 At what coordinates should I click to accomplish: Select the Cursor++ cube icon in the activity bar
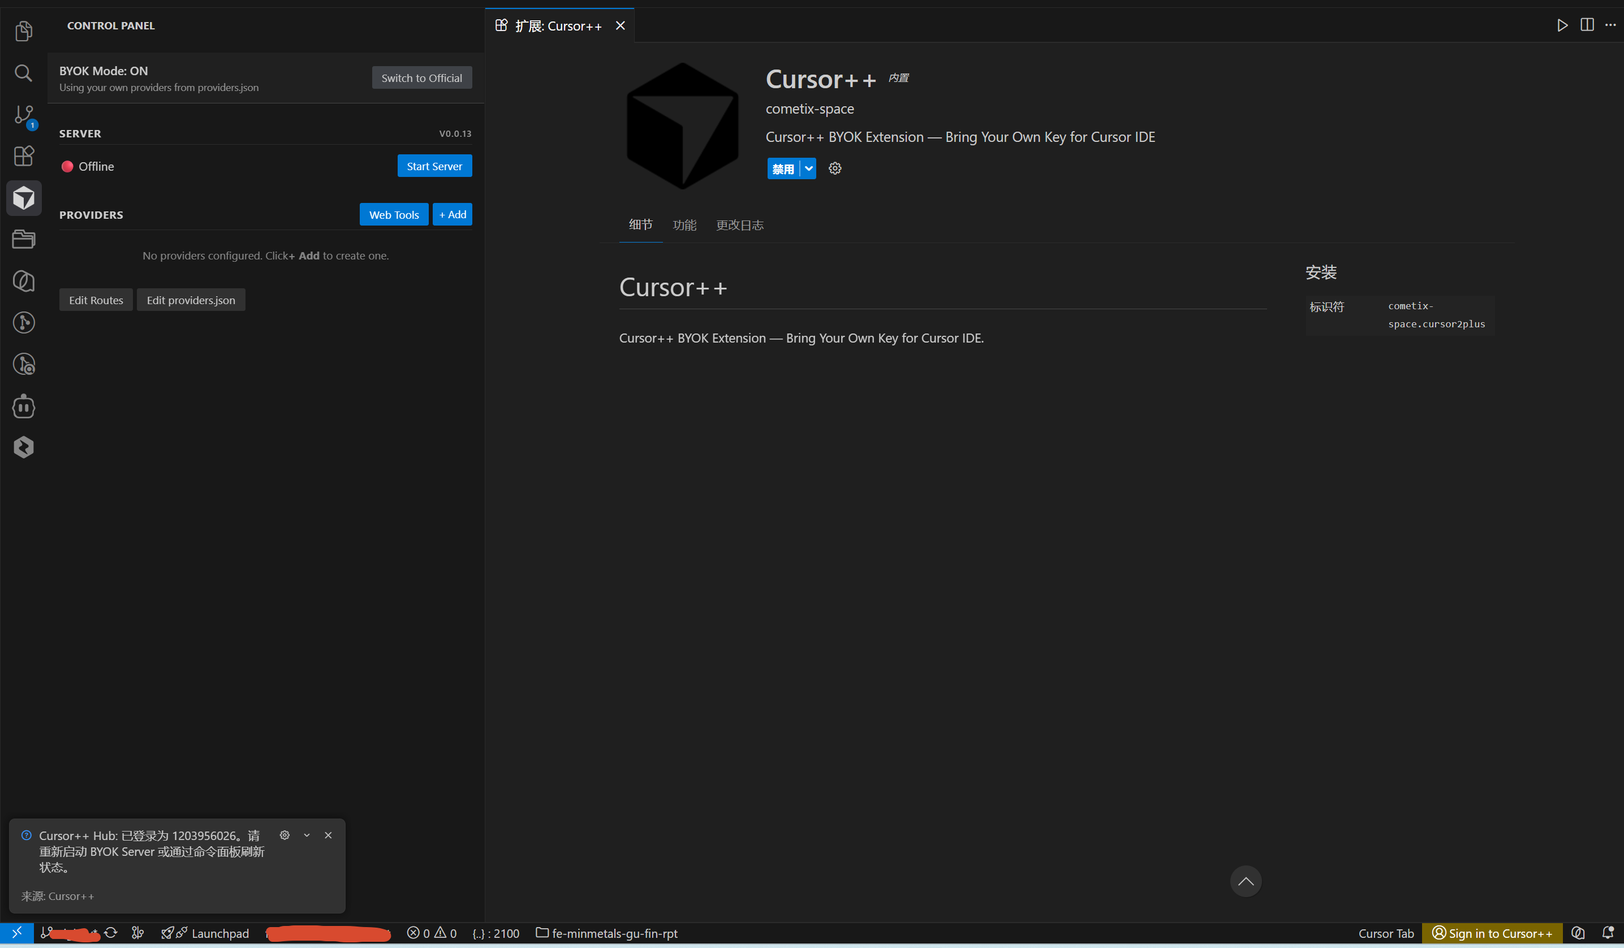[24, 198]
